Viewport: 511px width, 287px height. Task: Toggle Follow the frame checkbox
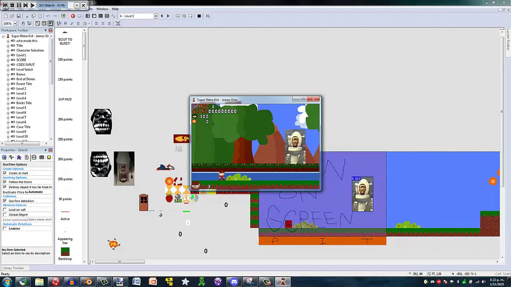[5, 182]
